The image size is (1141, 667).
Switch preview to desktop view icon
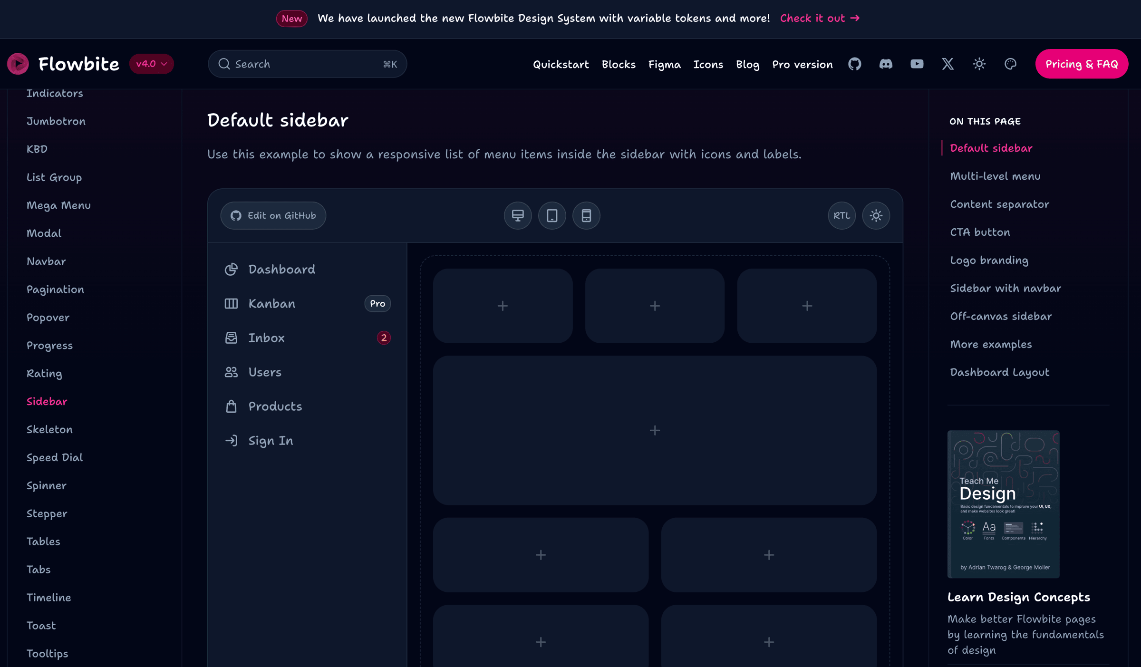click(x=518, y=216)
